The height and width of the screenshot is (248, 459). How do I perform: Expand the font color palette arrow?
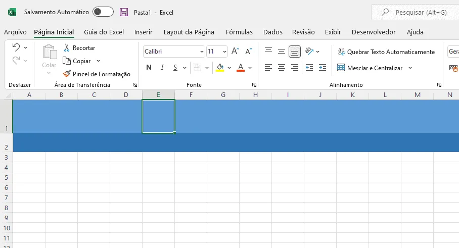click(x=250, y=68)
